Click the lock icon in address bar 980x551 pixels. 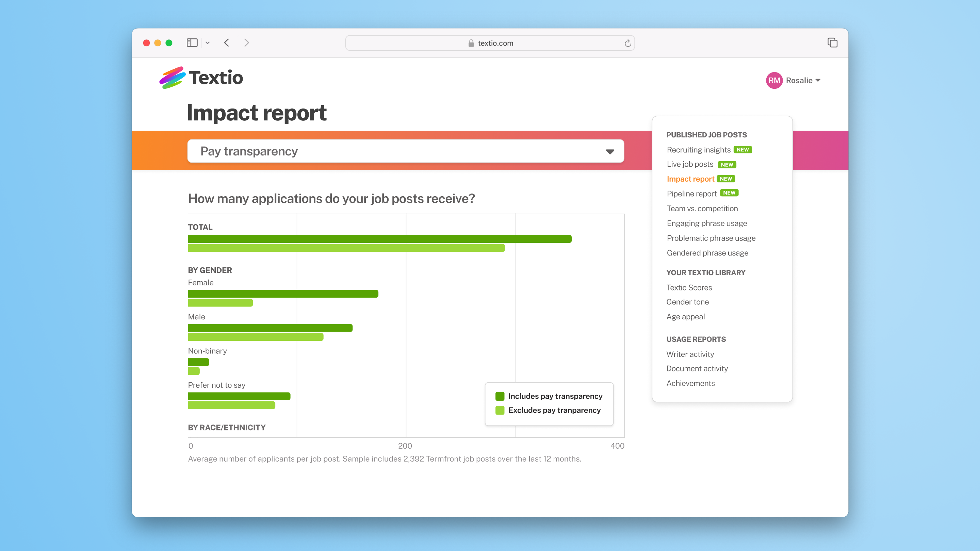pos(471,43)
